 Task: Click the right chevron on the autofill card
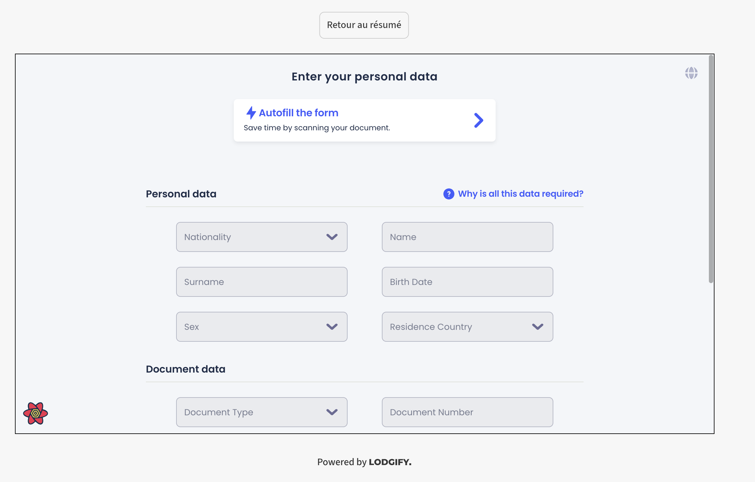478,120
